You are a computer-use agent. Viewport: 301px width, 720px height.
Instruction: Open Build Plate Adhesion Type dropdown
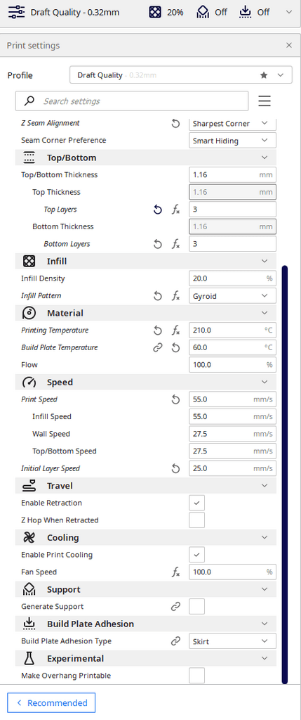[x=233, y=641]
